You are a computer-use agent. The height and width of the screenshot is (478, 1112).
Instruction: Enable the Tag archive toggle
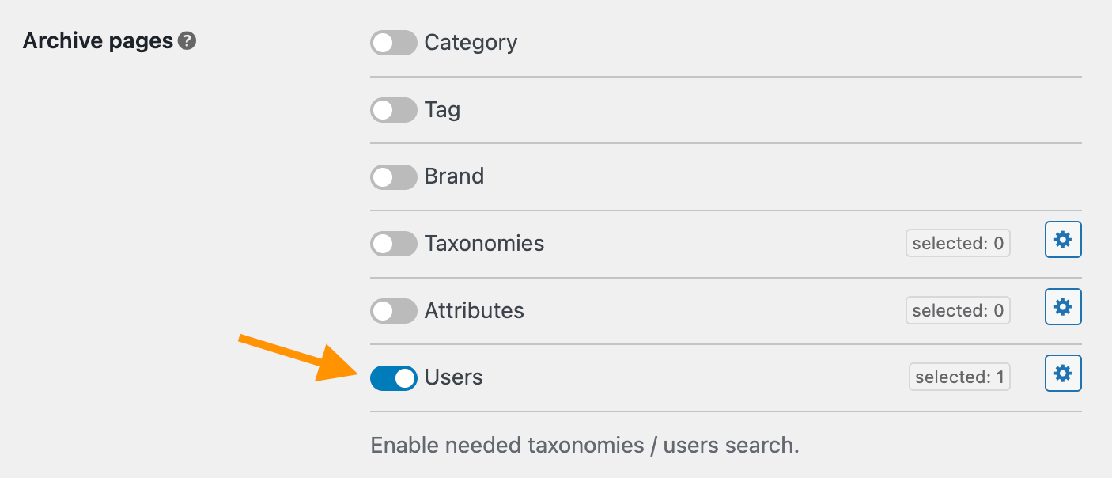point(393,110)
